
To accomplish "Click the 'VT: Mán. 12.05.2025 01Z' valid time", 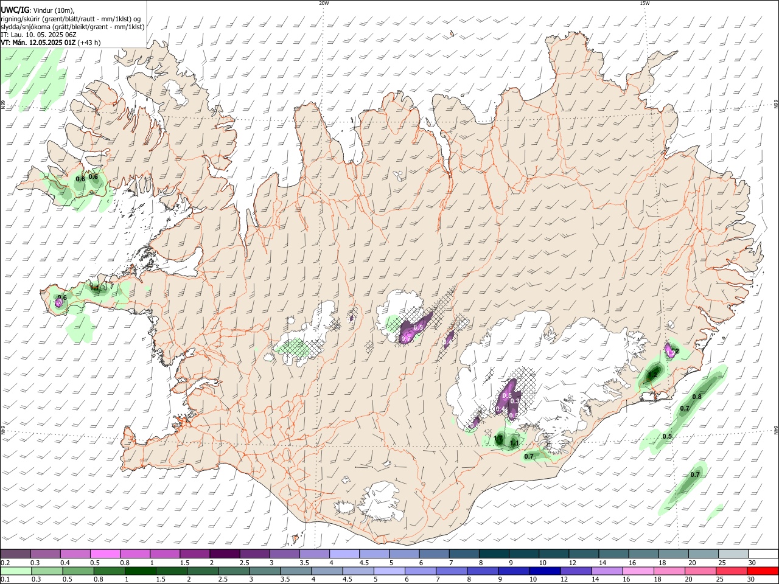I will pos(38,43).
